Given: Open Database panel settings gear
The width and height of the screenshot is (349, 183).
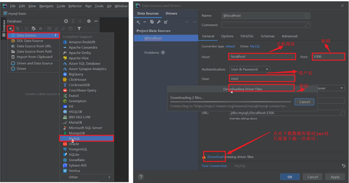Looking at the screenshot, I should (x=89, y=21).
